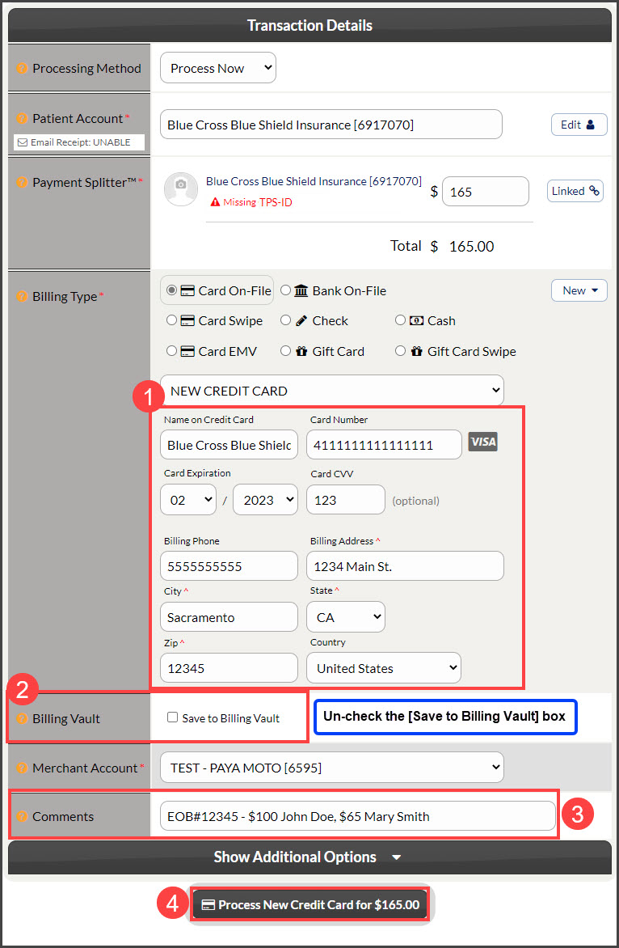619x948 pixels.
Task: Click the Card CVV field
Action: click(x=345, y=500)
